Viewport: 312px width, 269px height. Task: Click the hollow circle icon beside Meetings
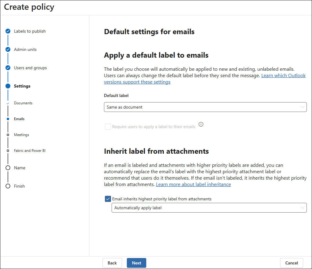pos(8,135)
